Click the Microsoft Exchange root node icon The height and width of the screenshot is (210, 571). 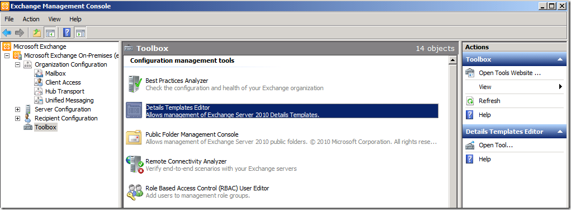[x=7, y=46]
